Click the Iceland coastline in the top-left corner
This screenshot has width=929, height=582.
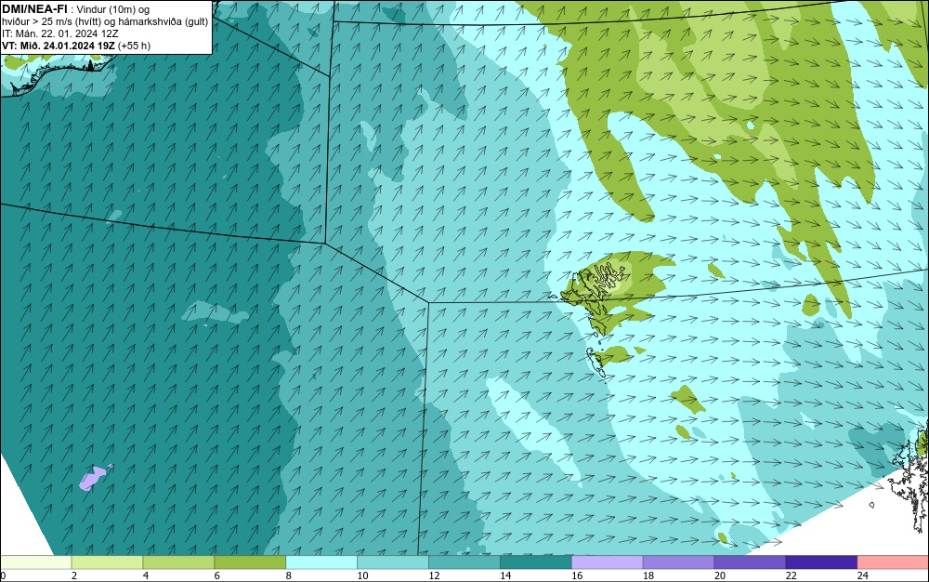click(x=59, y=74)
